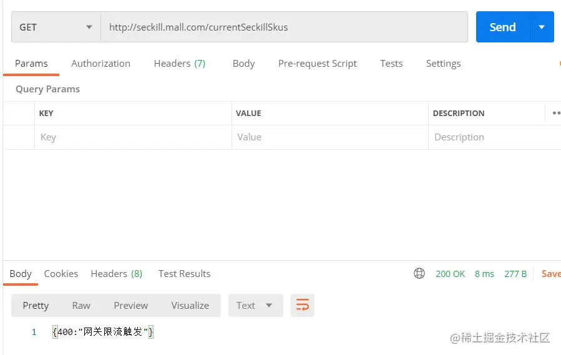Switch to the Params tab

click(31, 64)
